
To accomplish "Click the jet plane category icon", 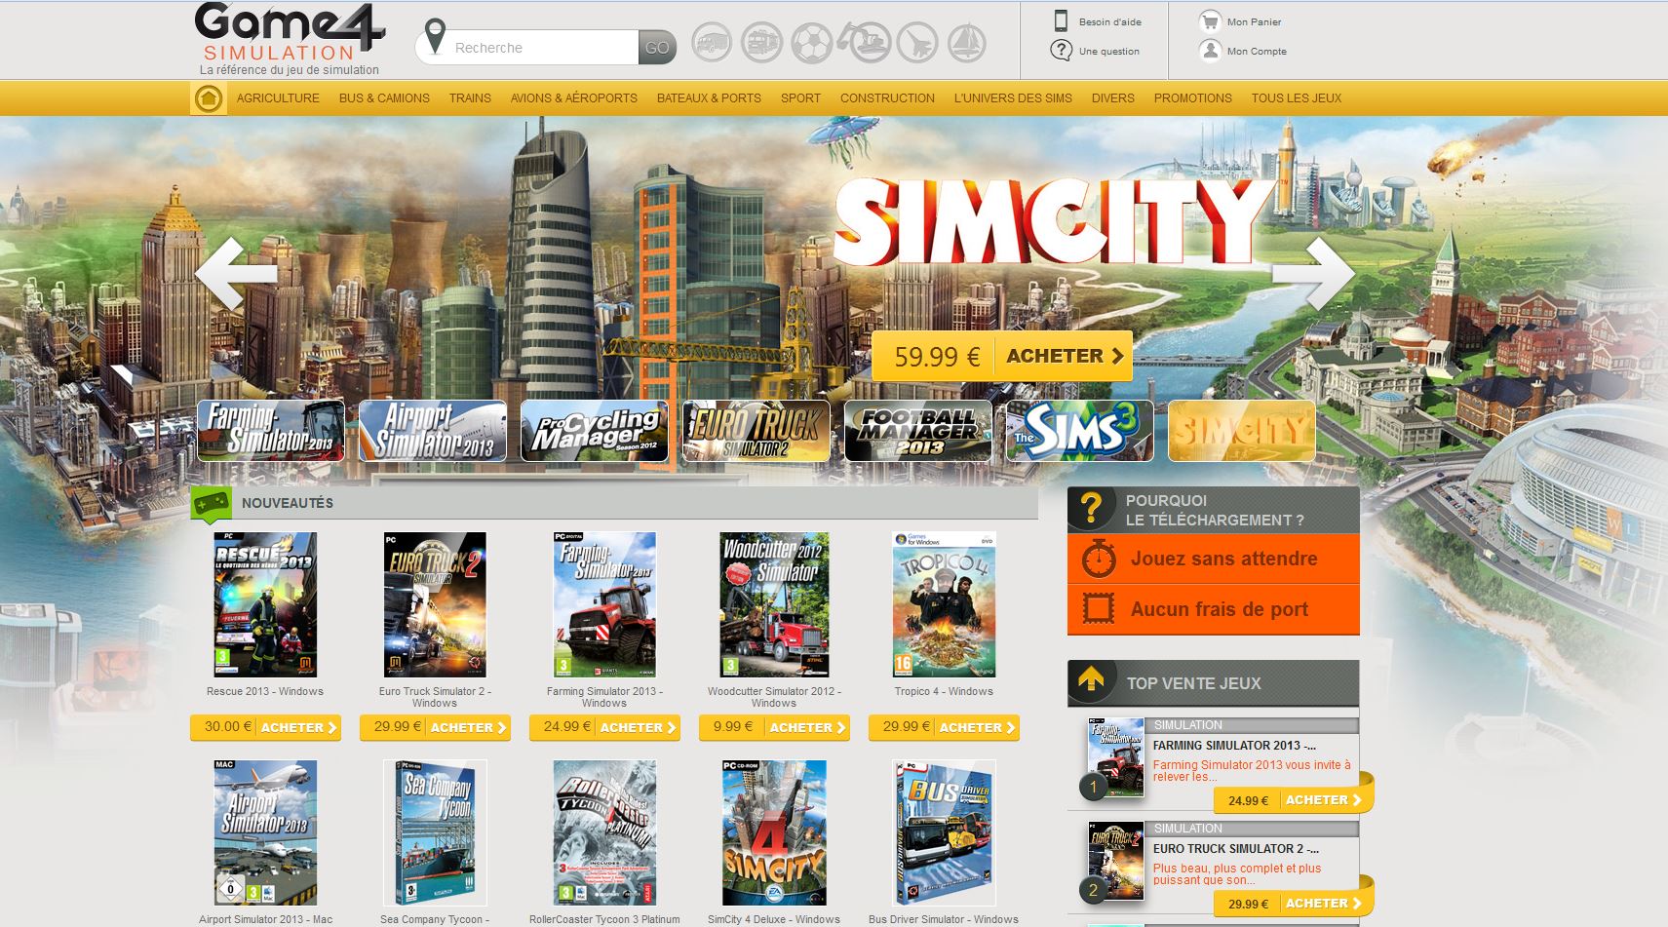I will pyautogui.click(x=916, y=43).
